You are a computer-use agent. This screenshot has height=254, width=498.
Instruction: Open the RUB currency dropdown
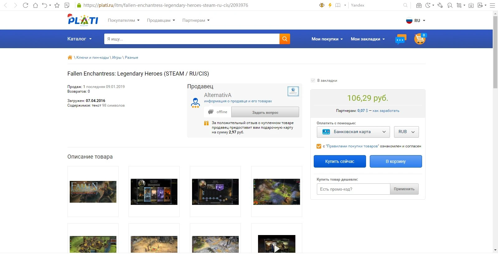406,132
